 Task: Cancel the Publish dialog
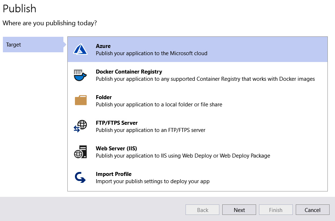(312, 209)
